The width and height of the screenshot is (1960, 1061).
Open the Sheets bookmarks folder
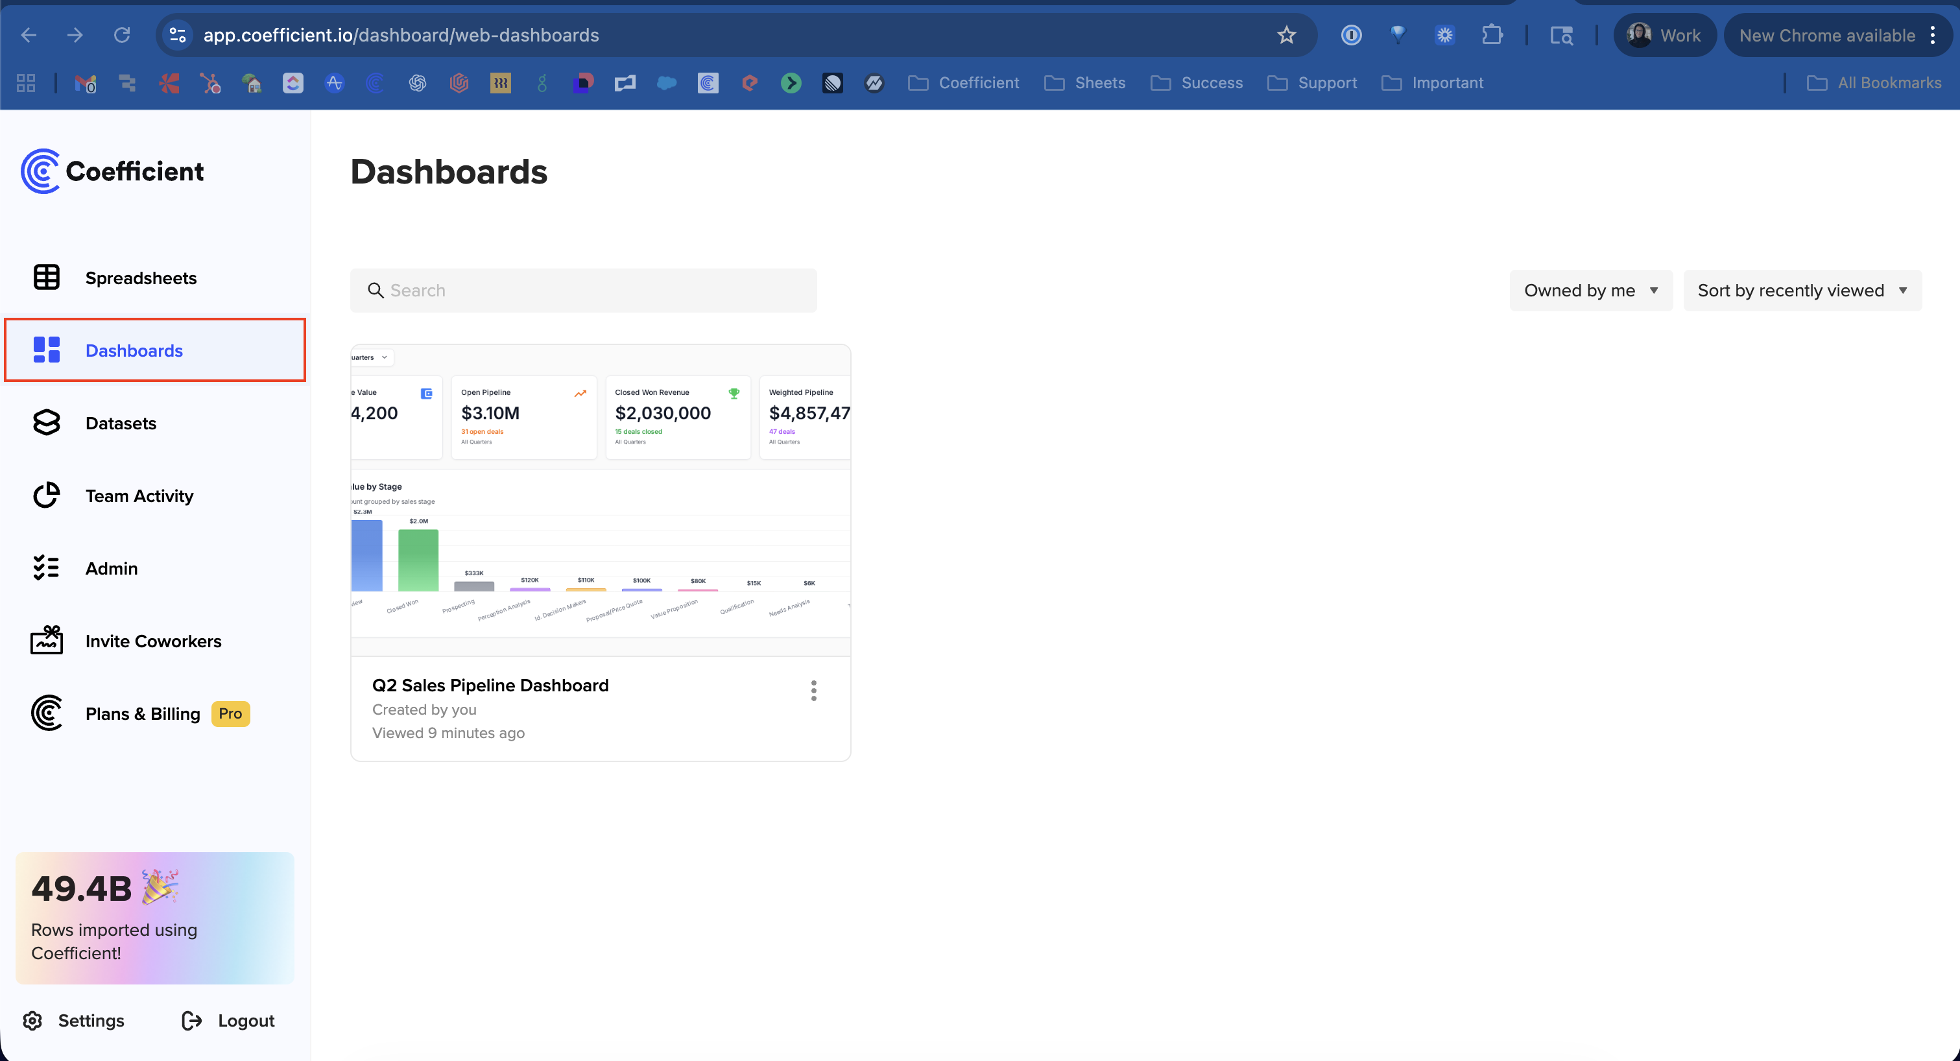[x=1084, y=83]
